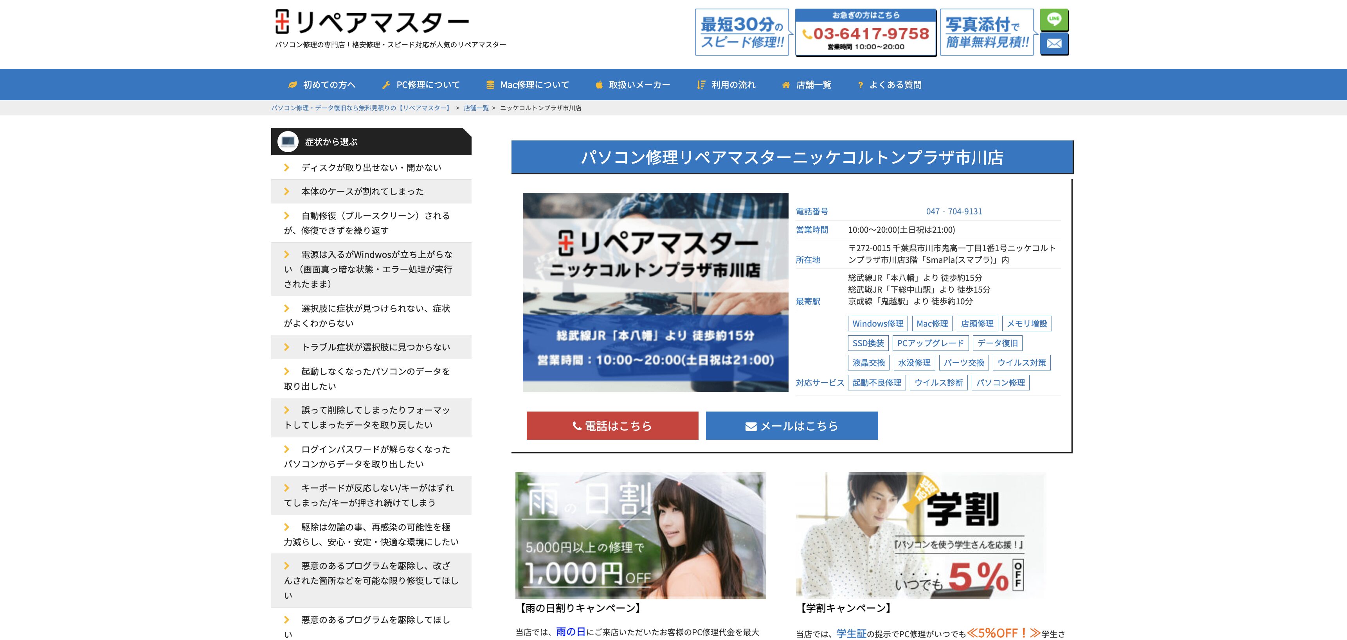Click chevron beside ログインパスワードが解らなくなった

286,449
